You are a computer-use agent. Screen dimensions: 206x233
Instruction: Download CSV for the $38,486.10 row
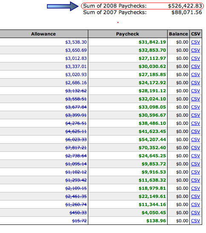click(x=195, y=123)
